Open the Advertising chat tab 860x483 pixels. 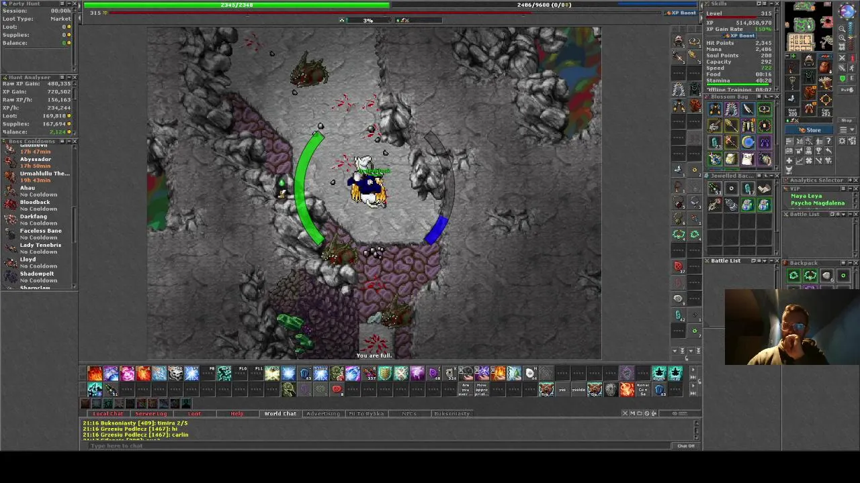coord(323,413)
